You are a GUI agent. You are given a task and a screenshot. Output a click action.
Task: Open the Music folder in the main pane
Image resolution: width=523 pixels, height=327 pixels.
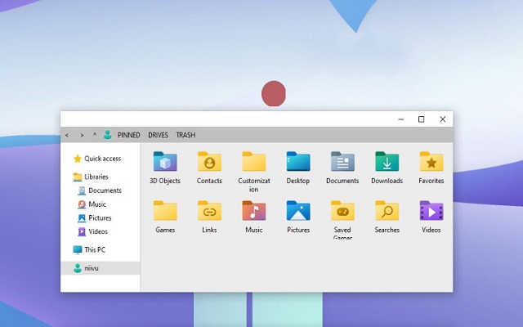pyautogui.click(x=254, y=217)
